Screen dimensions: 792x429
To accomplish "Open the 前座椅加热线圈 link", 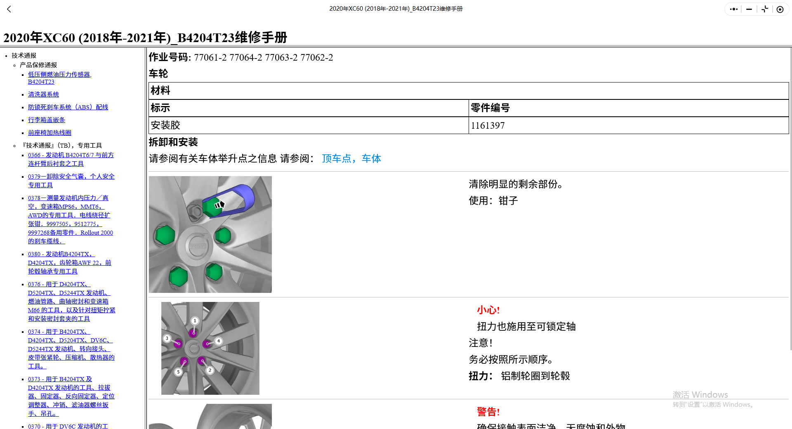I will coord(49,133).
